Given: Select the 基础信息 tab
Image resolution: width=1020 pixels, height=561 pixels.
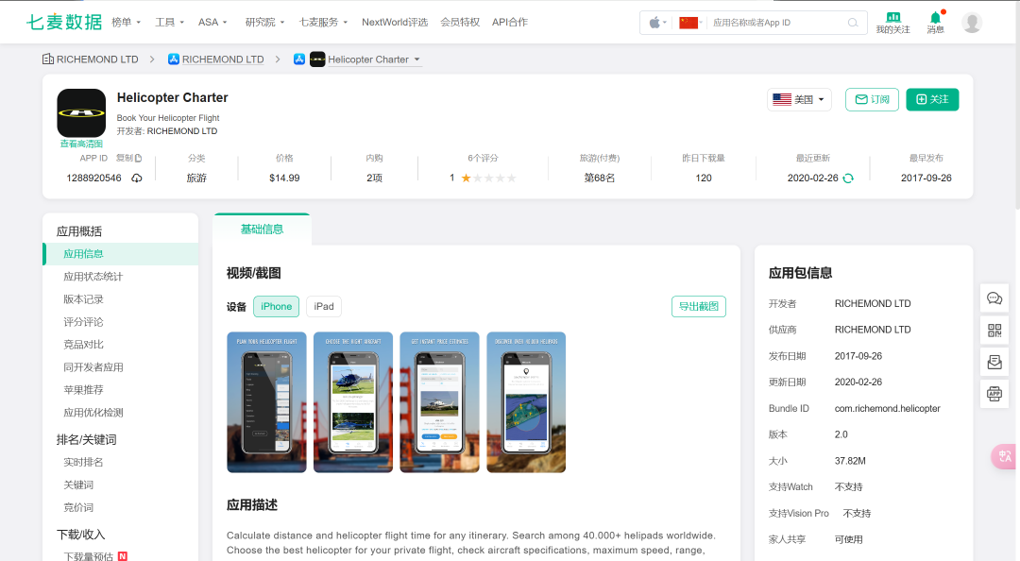Looking at the screenshot, I should [263, 229].
